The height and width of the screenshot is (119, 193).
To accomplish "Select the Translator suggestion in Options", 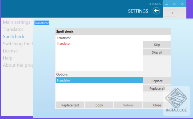I will [x=99, y=80].
